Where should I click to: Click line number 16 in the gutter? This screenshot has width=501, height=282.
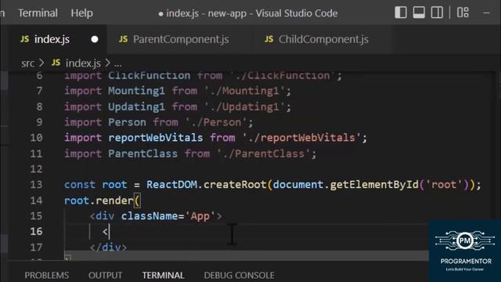click(x=36, y=232)
